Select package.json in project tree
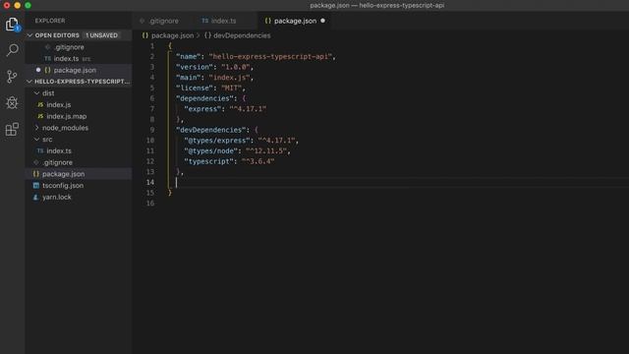The width and height of the screenshot is (629, 354). [79, 174]
